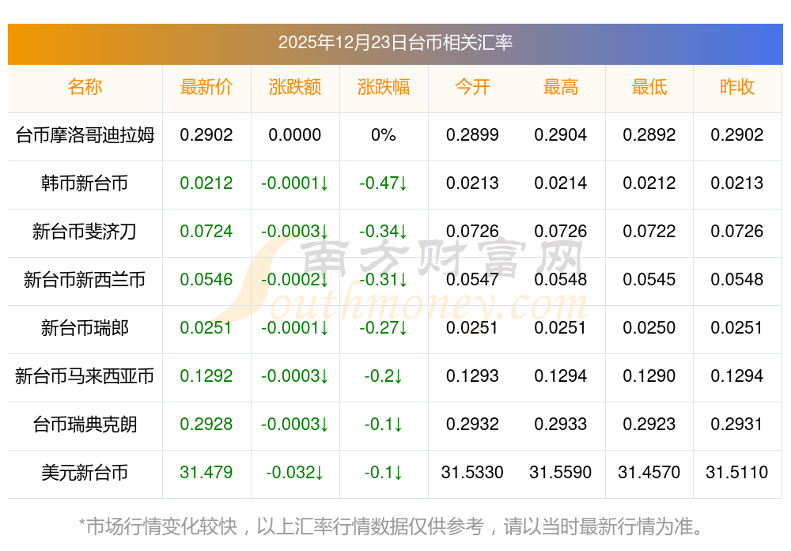
Task: Open the 韩币新台币 row name
Action: (x=85, y=183)
